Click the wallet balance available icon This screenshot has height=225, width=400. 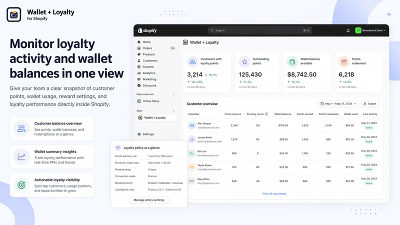(292, 61)
